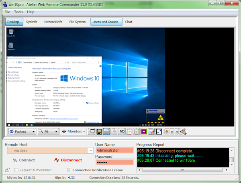Image resolution: width=241 pixels, height=183 pixels.
Task: Switch to the Chat tab
Action: (x=129, y=22)
